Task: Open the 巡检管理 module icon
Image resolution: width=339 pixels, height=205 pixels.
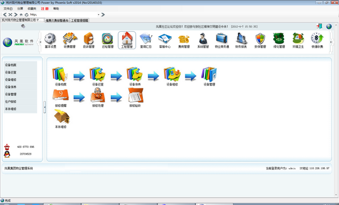Action: coord(108,39)
